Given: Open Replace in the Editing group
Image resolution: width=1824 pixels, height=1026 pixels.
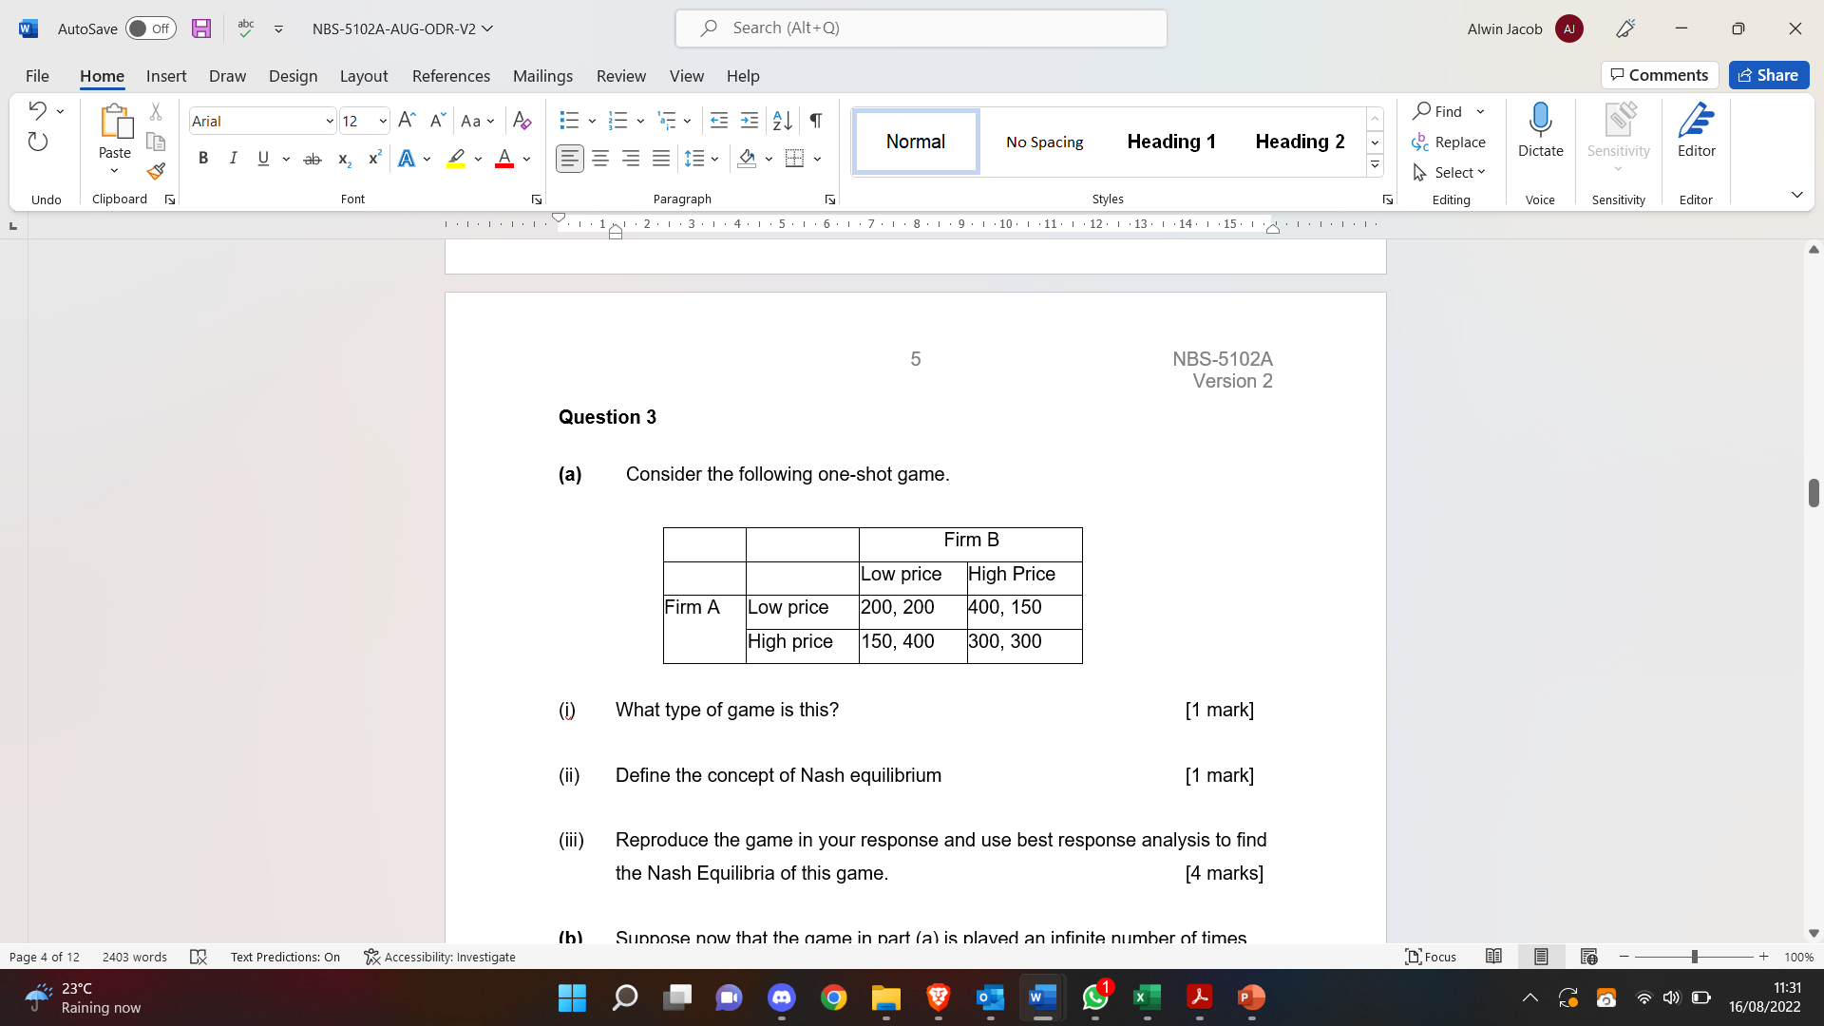Looking at the screenshot, I should [1458, 142].
